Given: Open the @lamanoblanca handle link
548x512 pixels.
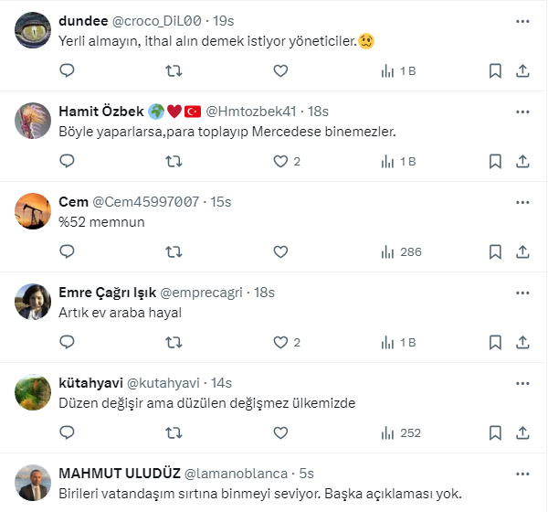Looking at the screenshot, I should tap(236, 473).
